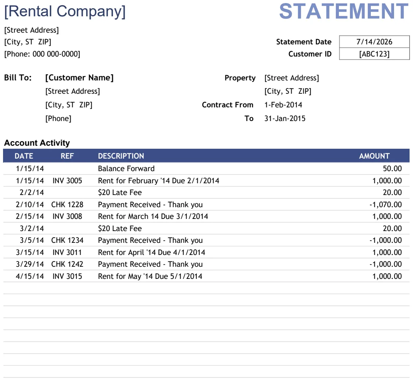Click the [Rental Company] title
The height and width of the screenshot is (387, 413).
65,12
